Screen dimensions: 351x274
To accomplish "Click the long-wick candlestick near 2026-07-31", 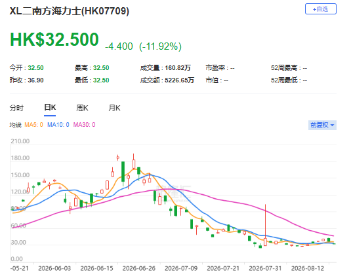I will click(265, 225).
